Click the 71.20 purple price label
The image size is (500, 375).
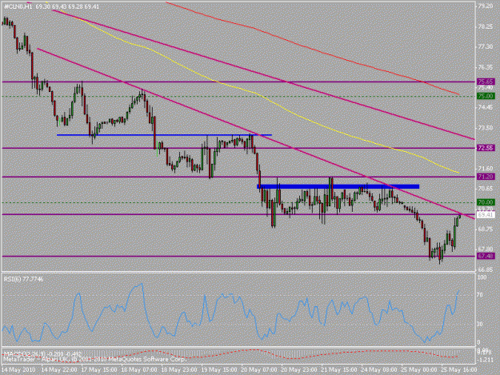(486, 177)
